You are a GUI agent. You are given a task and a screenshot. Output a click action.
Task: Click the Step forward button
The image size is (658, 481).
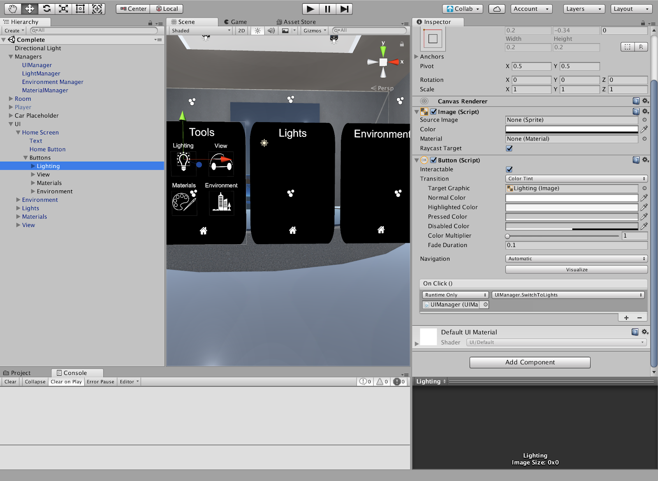coord(344,9)
